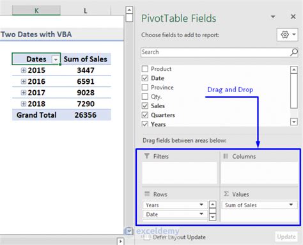Expand the 2015 plus icon

click(24, 70)
